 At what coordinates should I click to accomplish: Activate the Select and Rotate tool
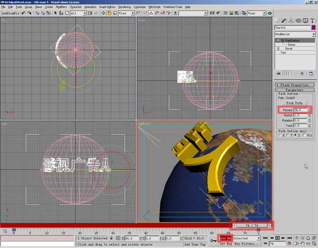109,13
